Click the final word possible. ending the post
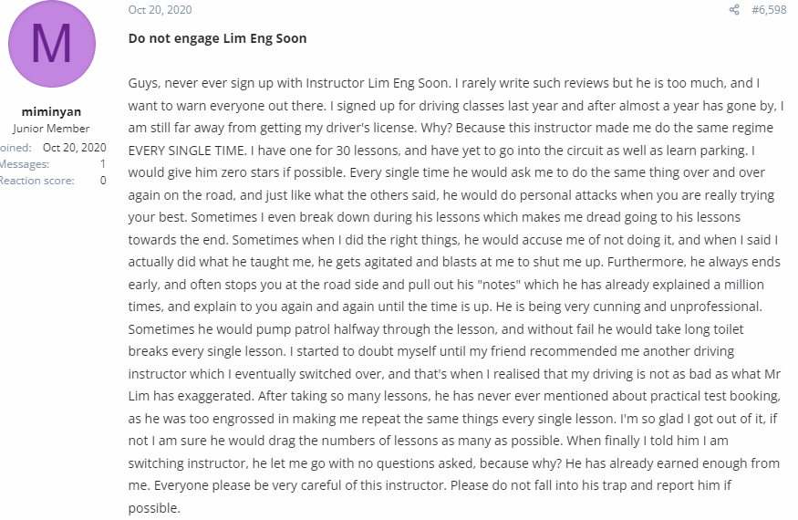798x520 pixels. [154, 508]
